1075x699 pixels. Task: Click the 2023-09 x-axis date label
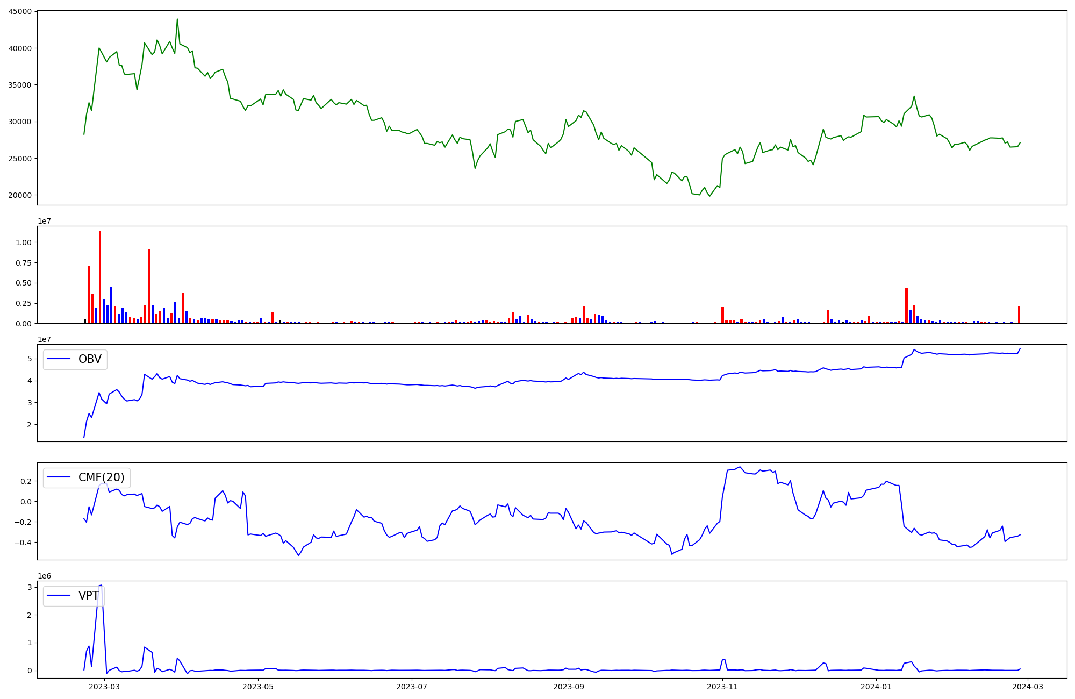coord(569,687)
